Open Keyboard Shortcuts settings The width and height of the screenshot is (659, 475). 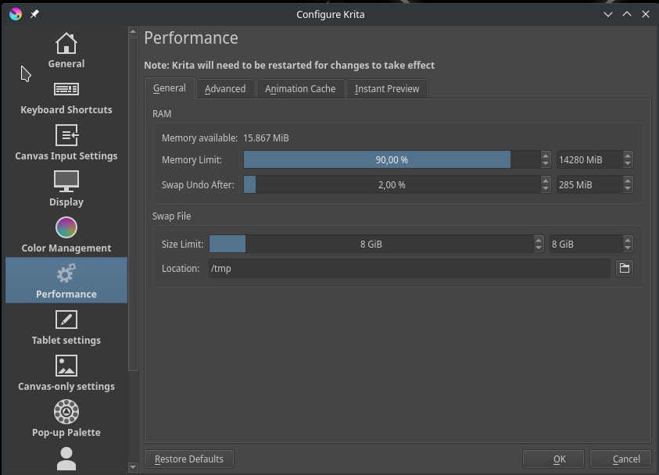66,98
